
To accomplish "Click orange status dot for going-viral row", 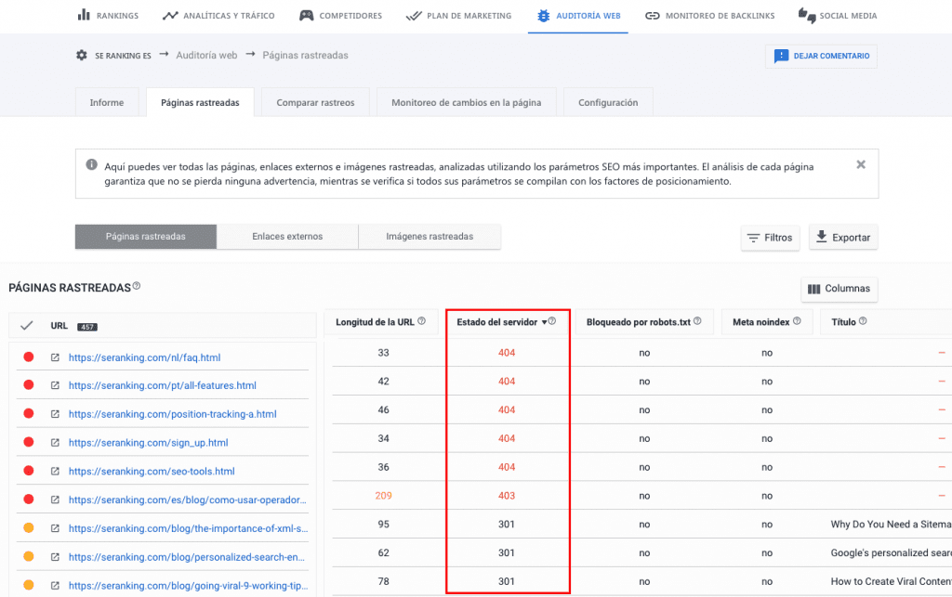I will [29, 585].
